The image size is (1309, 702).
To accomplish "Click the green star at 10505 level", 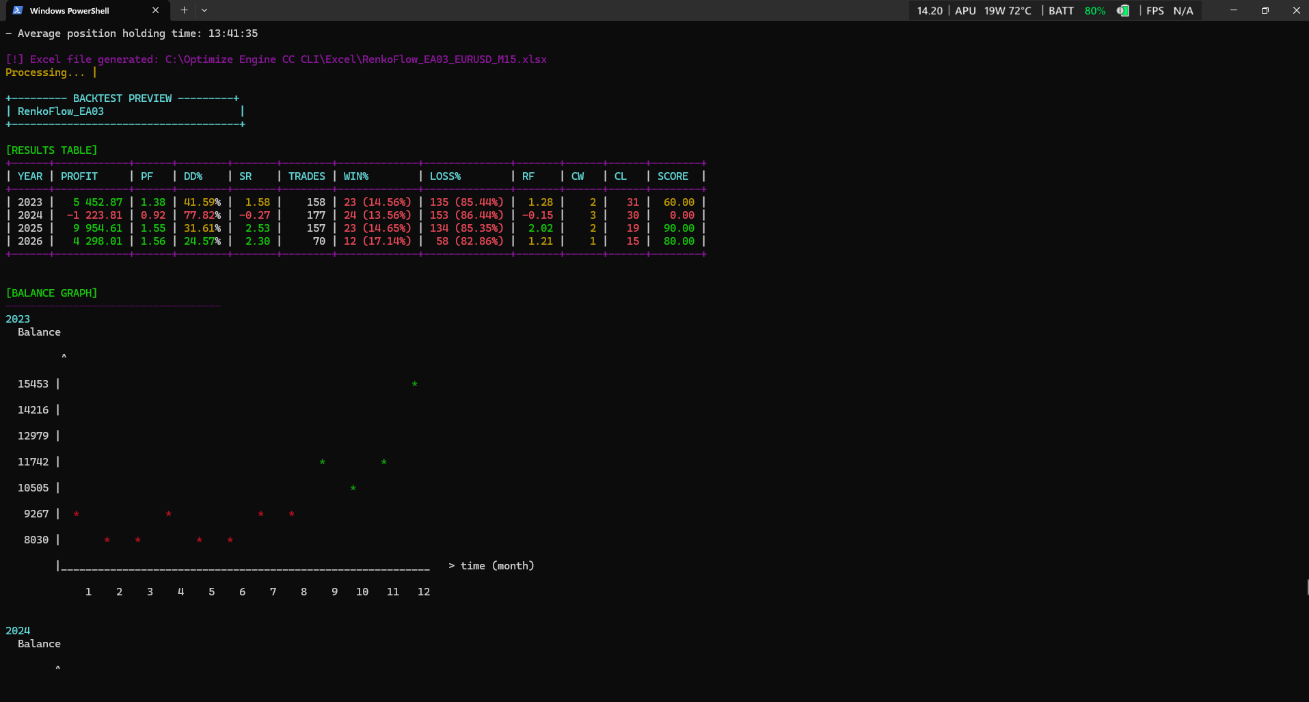I will click(x=353, y=489).
